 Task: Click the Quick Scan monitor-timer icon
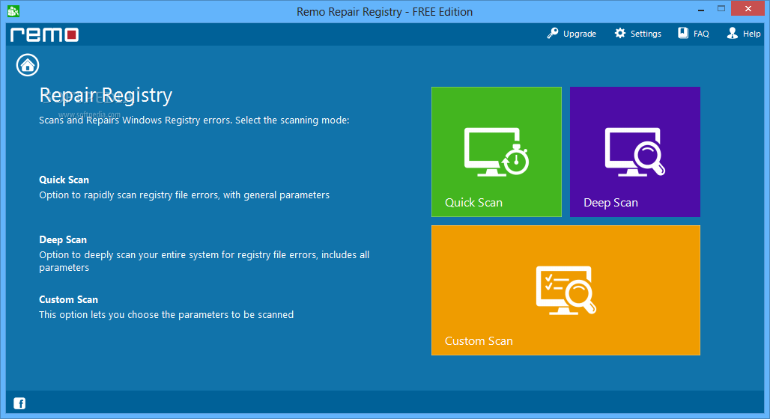497,152
